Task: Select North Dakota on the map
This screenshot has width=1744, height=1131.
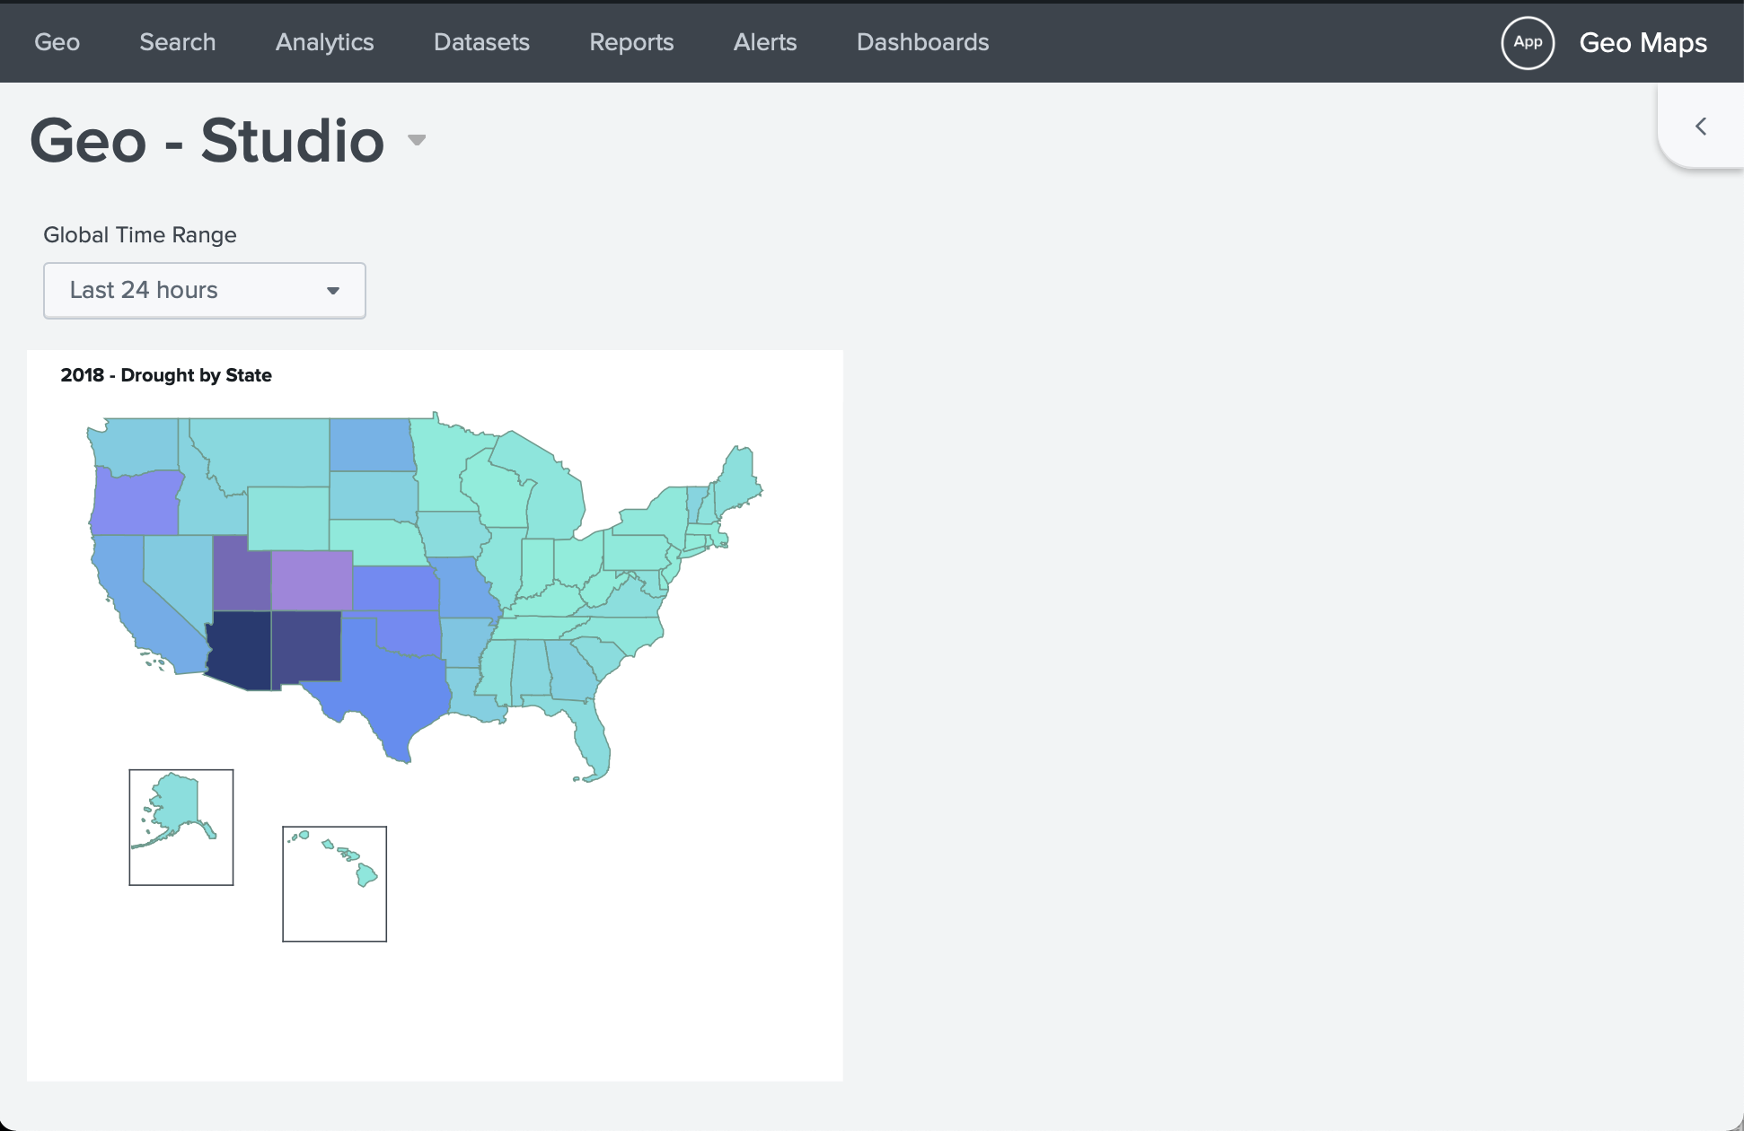Action: [x=371, y=444]
